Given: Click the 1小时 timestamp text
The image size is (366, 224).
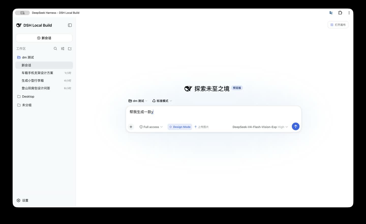Looking at the screenshot, I should [68, 73].
